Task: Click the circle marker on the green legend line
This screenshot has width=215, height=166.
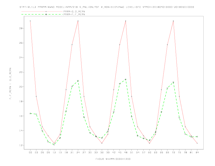Action: point(46,14)
